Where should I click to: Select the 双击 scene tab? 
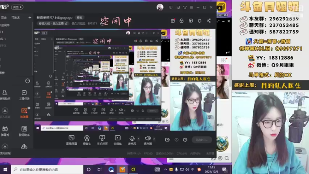(x=4, y=17)
